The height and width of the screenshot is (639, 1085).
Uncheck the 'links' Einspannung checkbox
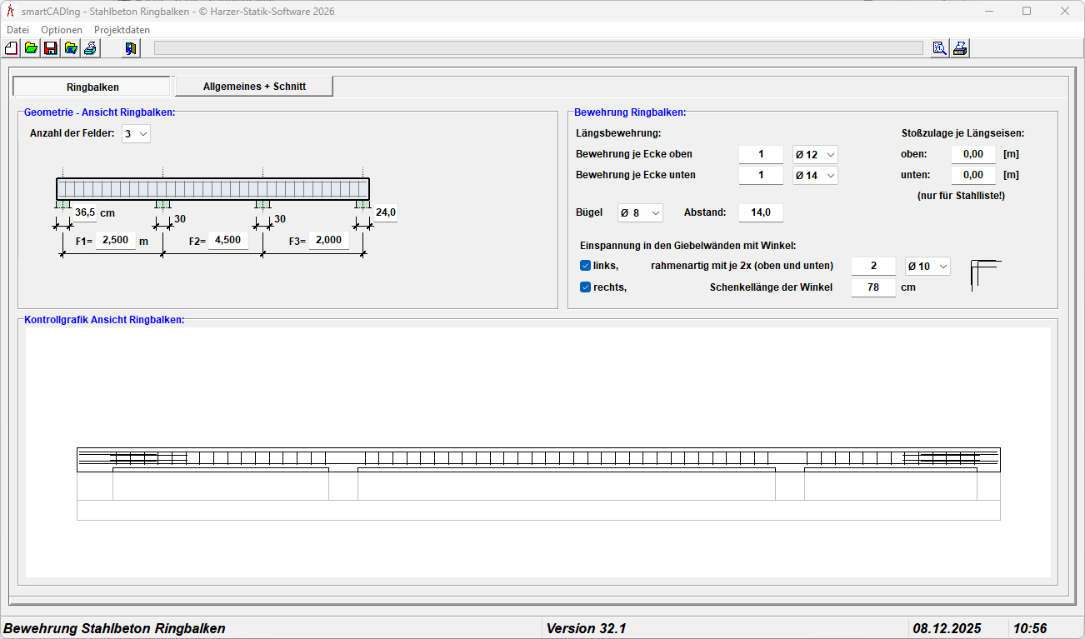pyautogui.click(x=585, y=266)
